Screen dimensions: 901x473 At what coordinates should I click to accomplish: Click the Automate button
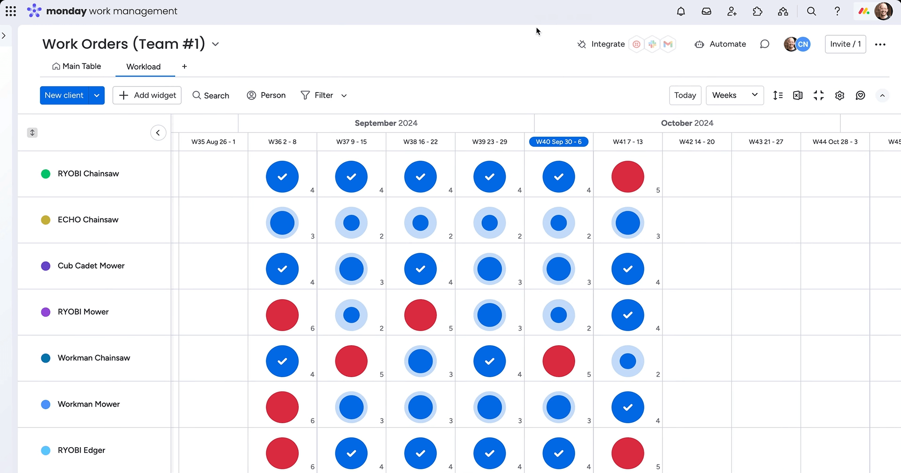point(720,44)
